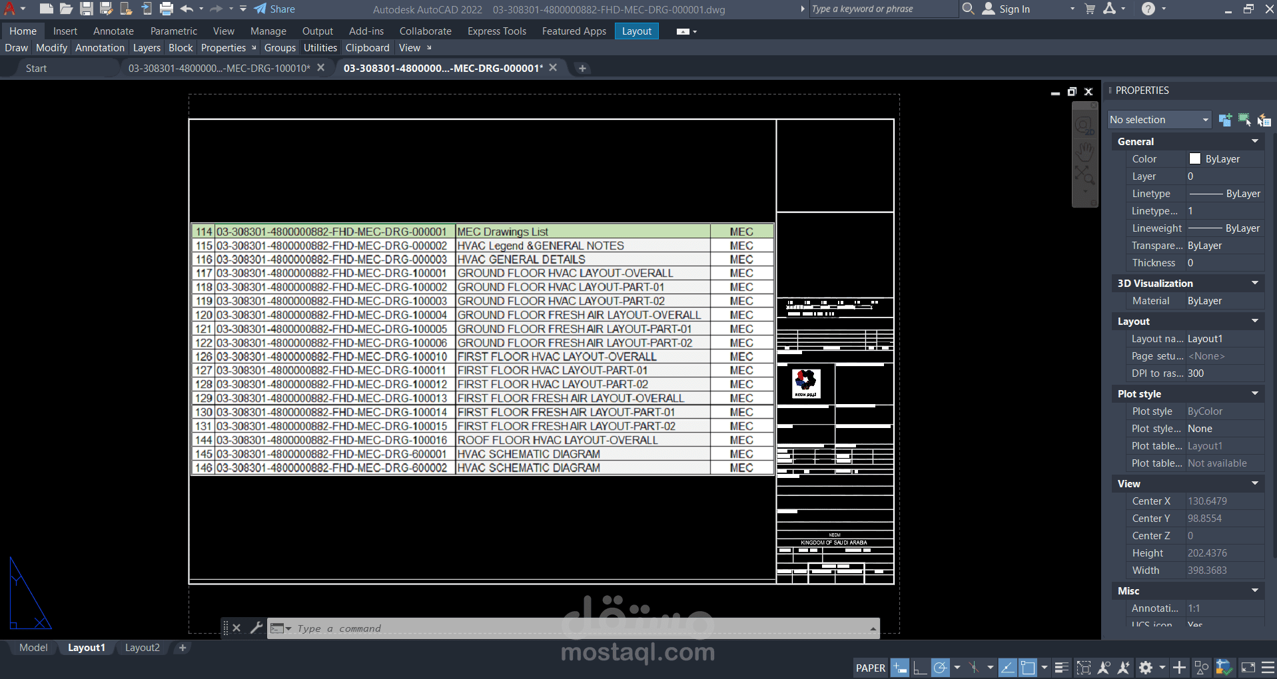Click Annotation Visibility icon in status bar
1277x679 pixels.
tap(1104, 668)
